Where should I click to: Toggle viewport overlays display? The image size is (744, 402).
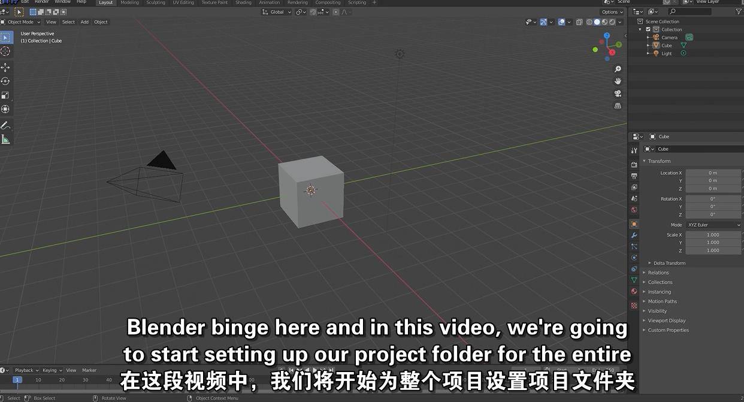561,22
